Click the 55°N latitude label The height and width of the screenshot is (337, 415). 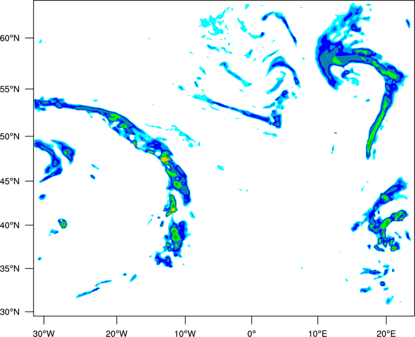coord(10,89)
